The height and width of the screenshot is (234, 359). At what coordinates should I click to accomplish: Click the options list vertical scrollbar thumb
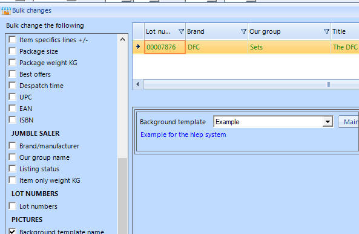(x=122, y=195)
